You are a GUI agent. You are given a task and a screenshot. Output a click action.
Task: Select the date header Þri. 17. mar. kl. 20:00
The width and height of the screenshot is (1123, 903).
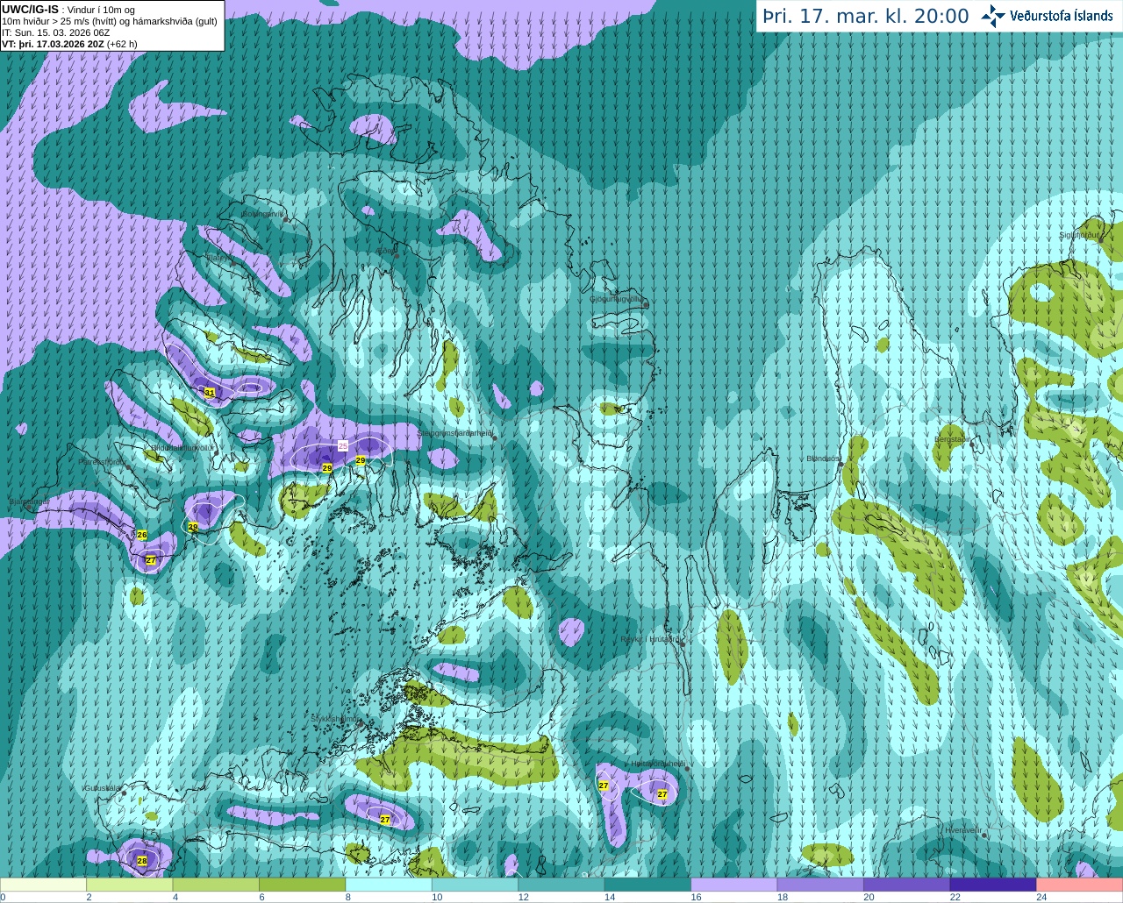(865, 16)
